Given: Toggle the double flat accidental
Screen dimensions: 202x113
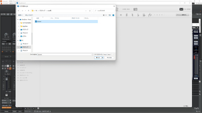Looking at the screenshot, I should (144, 15).
